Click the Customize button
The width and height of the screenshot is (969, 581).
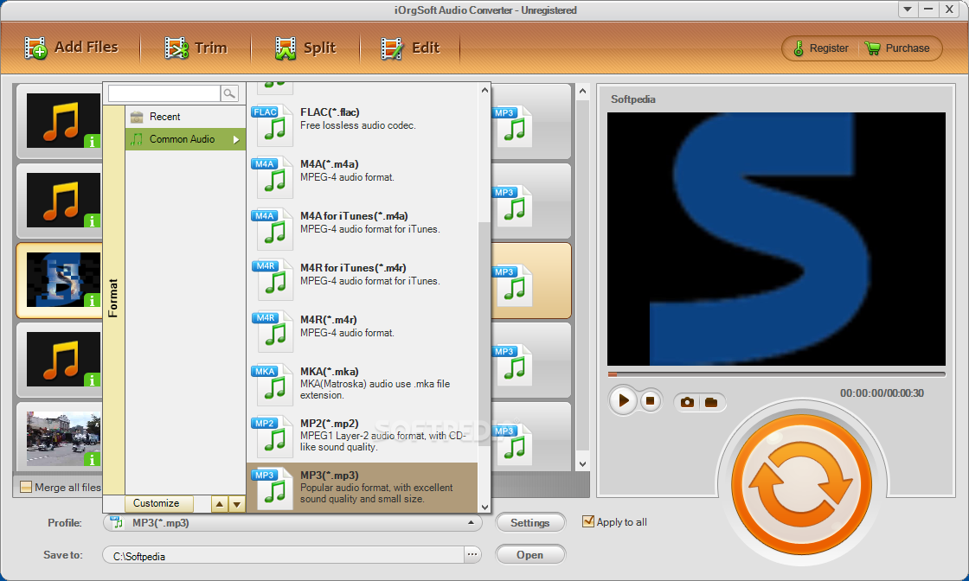point(159,503)
